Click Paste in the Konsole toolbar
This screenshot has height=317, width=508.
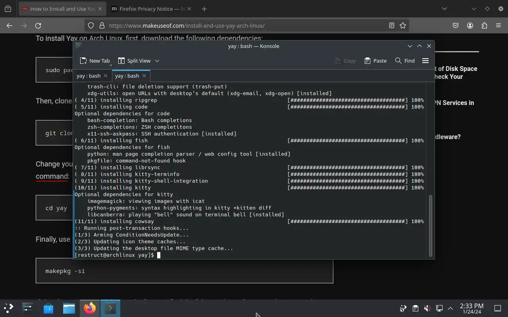[375, 61]
